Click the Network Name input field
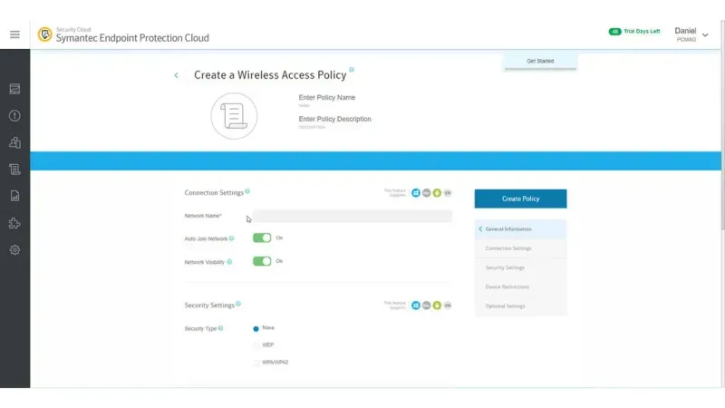Screen dimensions: 725x408 [353, 216]
